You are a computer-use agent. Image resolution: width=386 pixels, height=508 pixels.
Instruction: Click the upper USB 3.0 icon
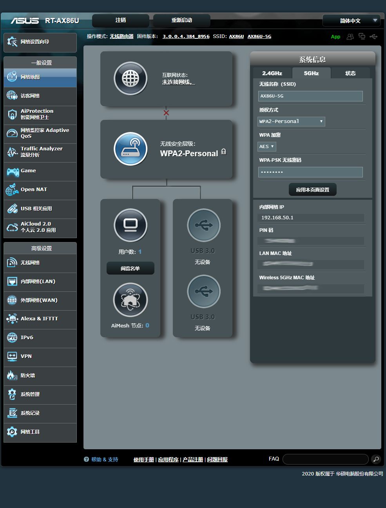pos(204,225)
